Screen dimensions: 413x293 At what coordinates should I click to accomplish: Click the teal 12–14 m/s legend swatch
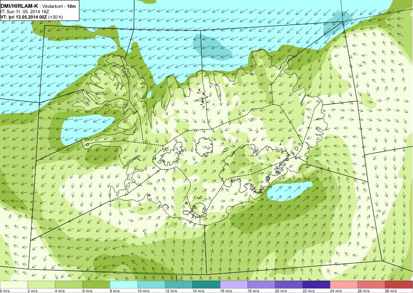179,285
